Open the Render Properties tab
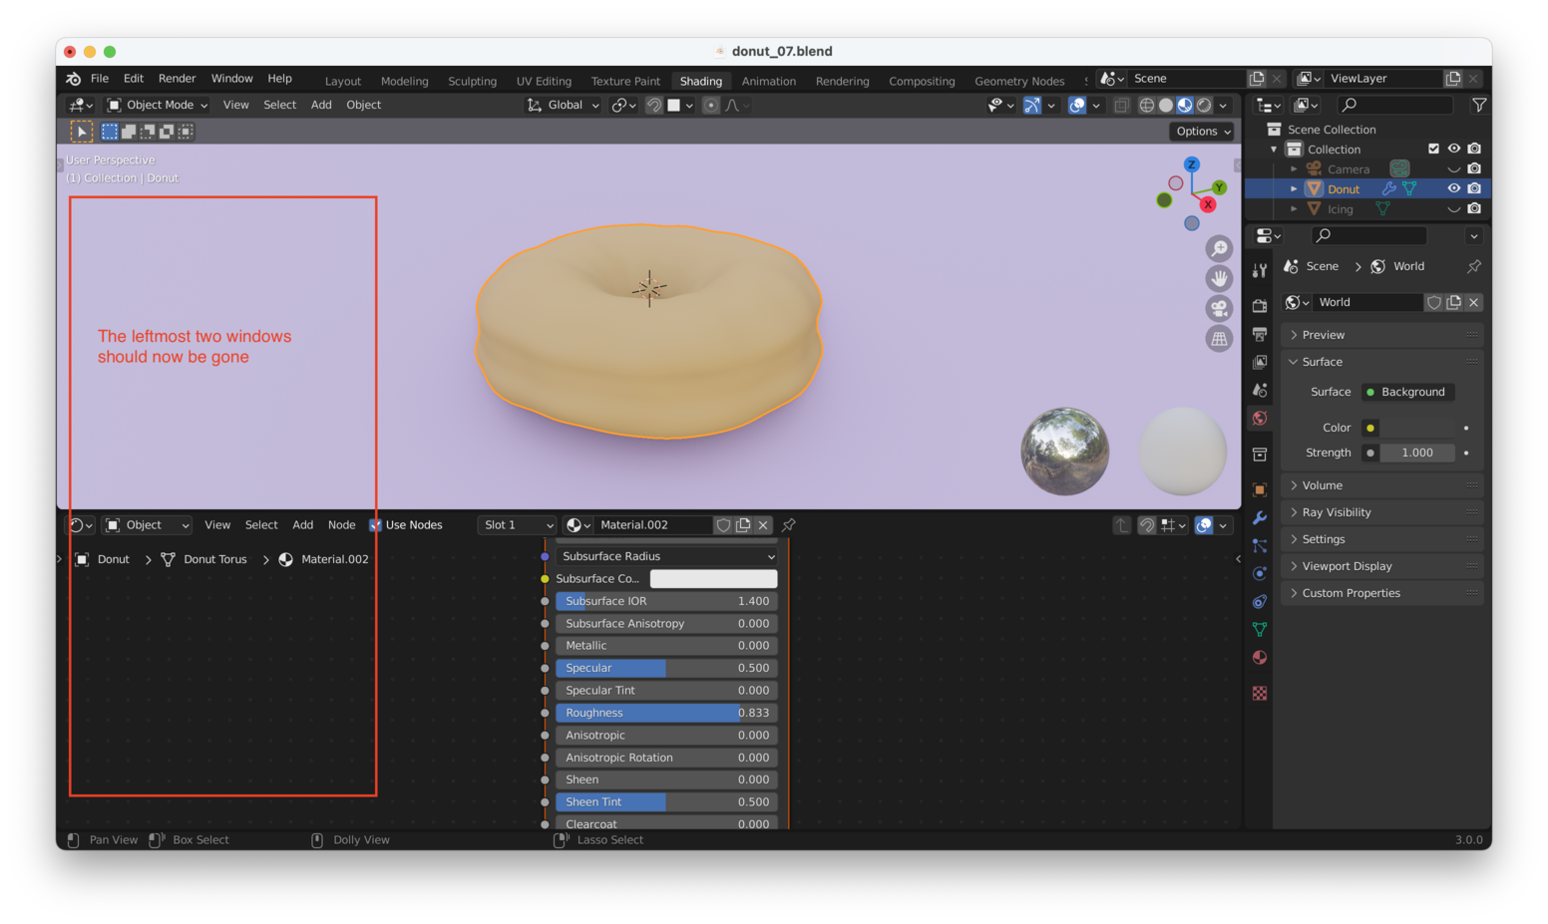Image resolution: width=1548 pixels, height=924 pixels. click(x=1259, y=305)
